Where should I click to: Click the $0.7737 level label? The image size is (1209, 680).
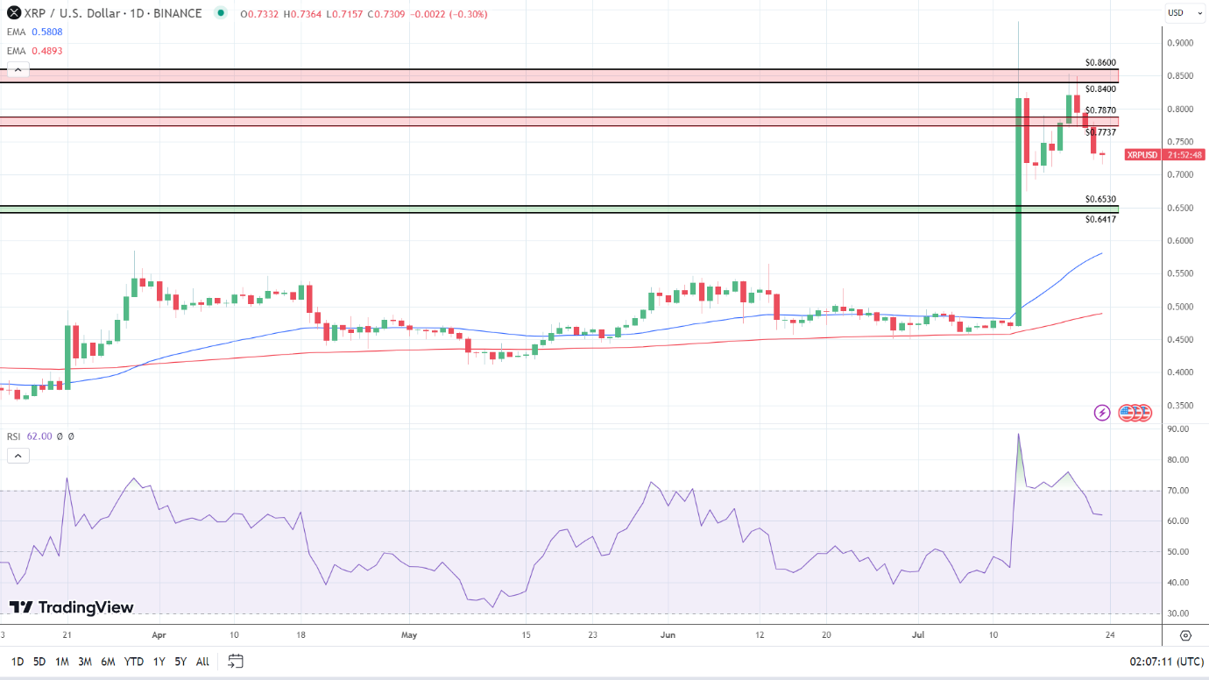[1100, 132]
